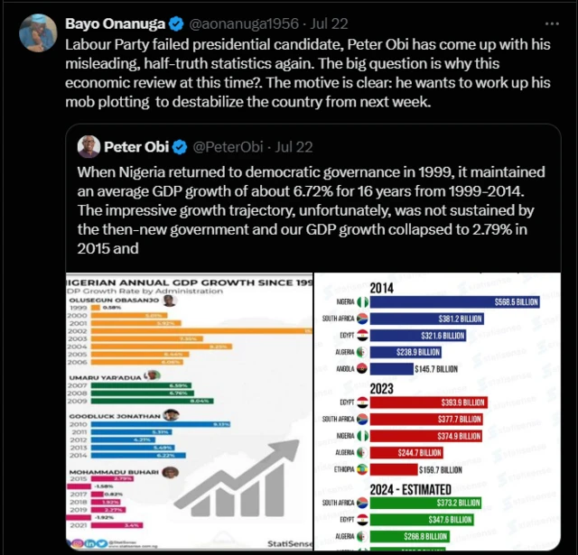Click Peter Obi's avatar in the quoted tweet

coord(89,146)
